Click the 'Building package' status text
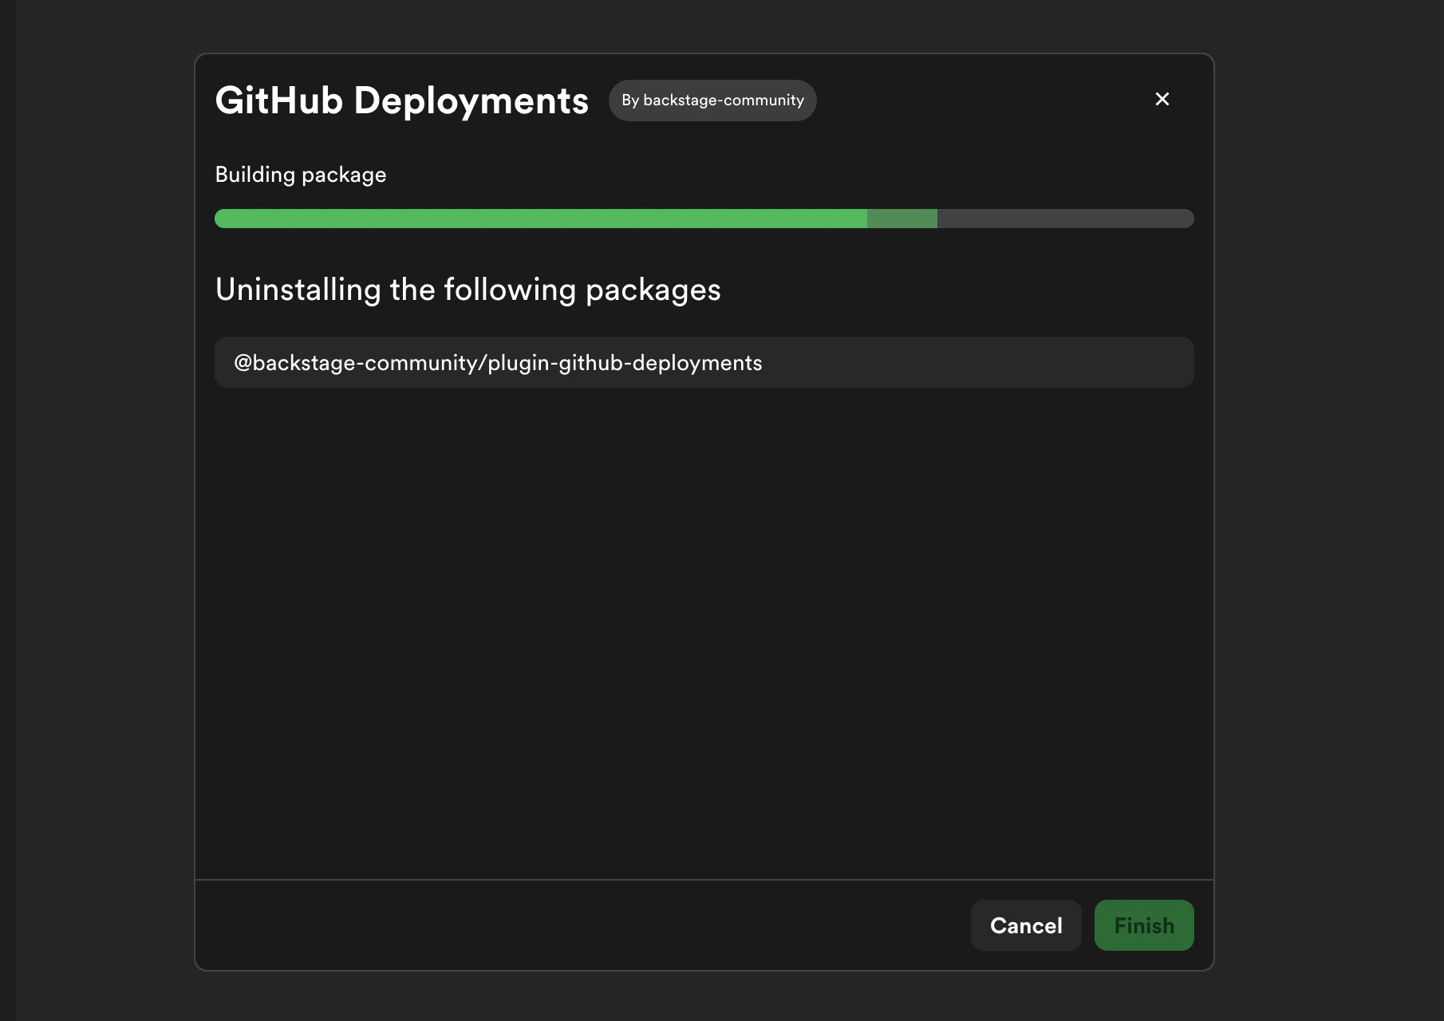Image resolution: width=1444 pixels, height=1021 pixels. click(301, 175)
